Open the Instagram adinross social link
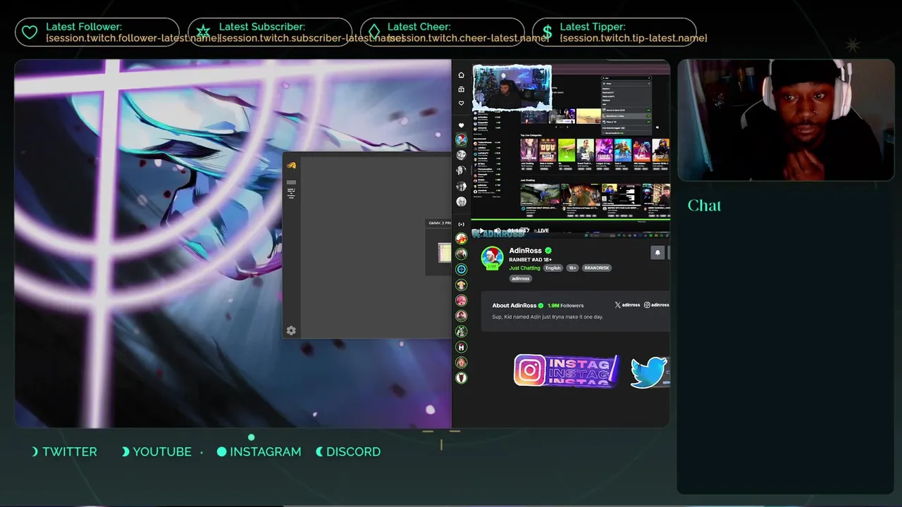This screenshot has height=507, width=902. (x=657, y=305)
